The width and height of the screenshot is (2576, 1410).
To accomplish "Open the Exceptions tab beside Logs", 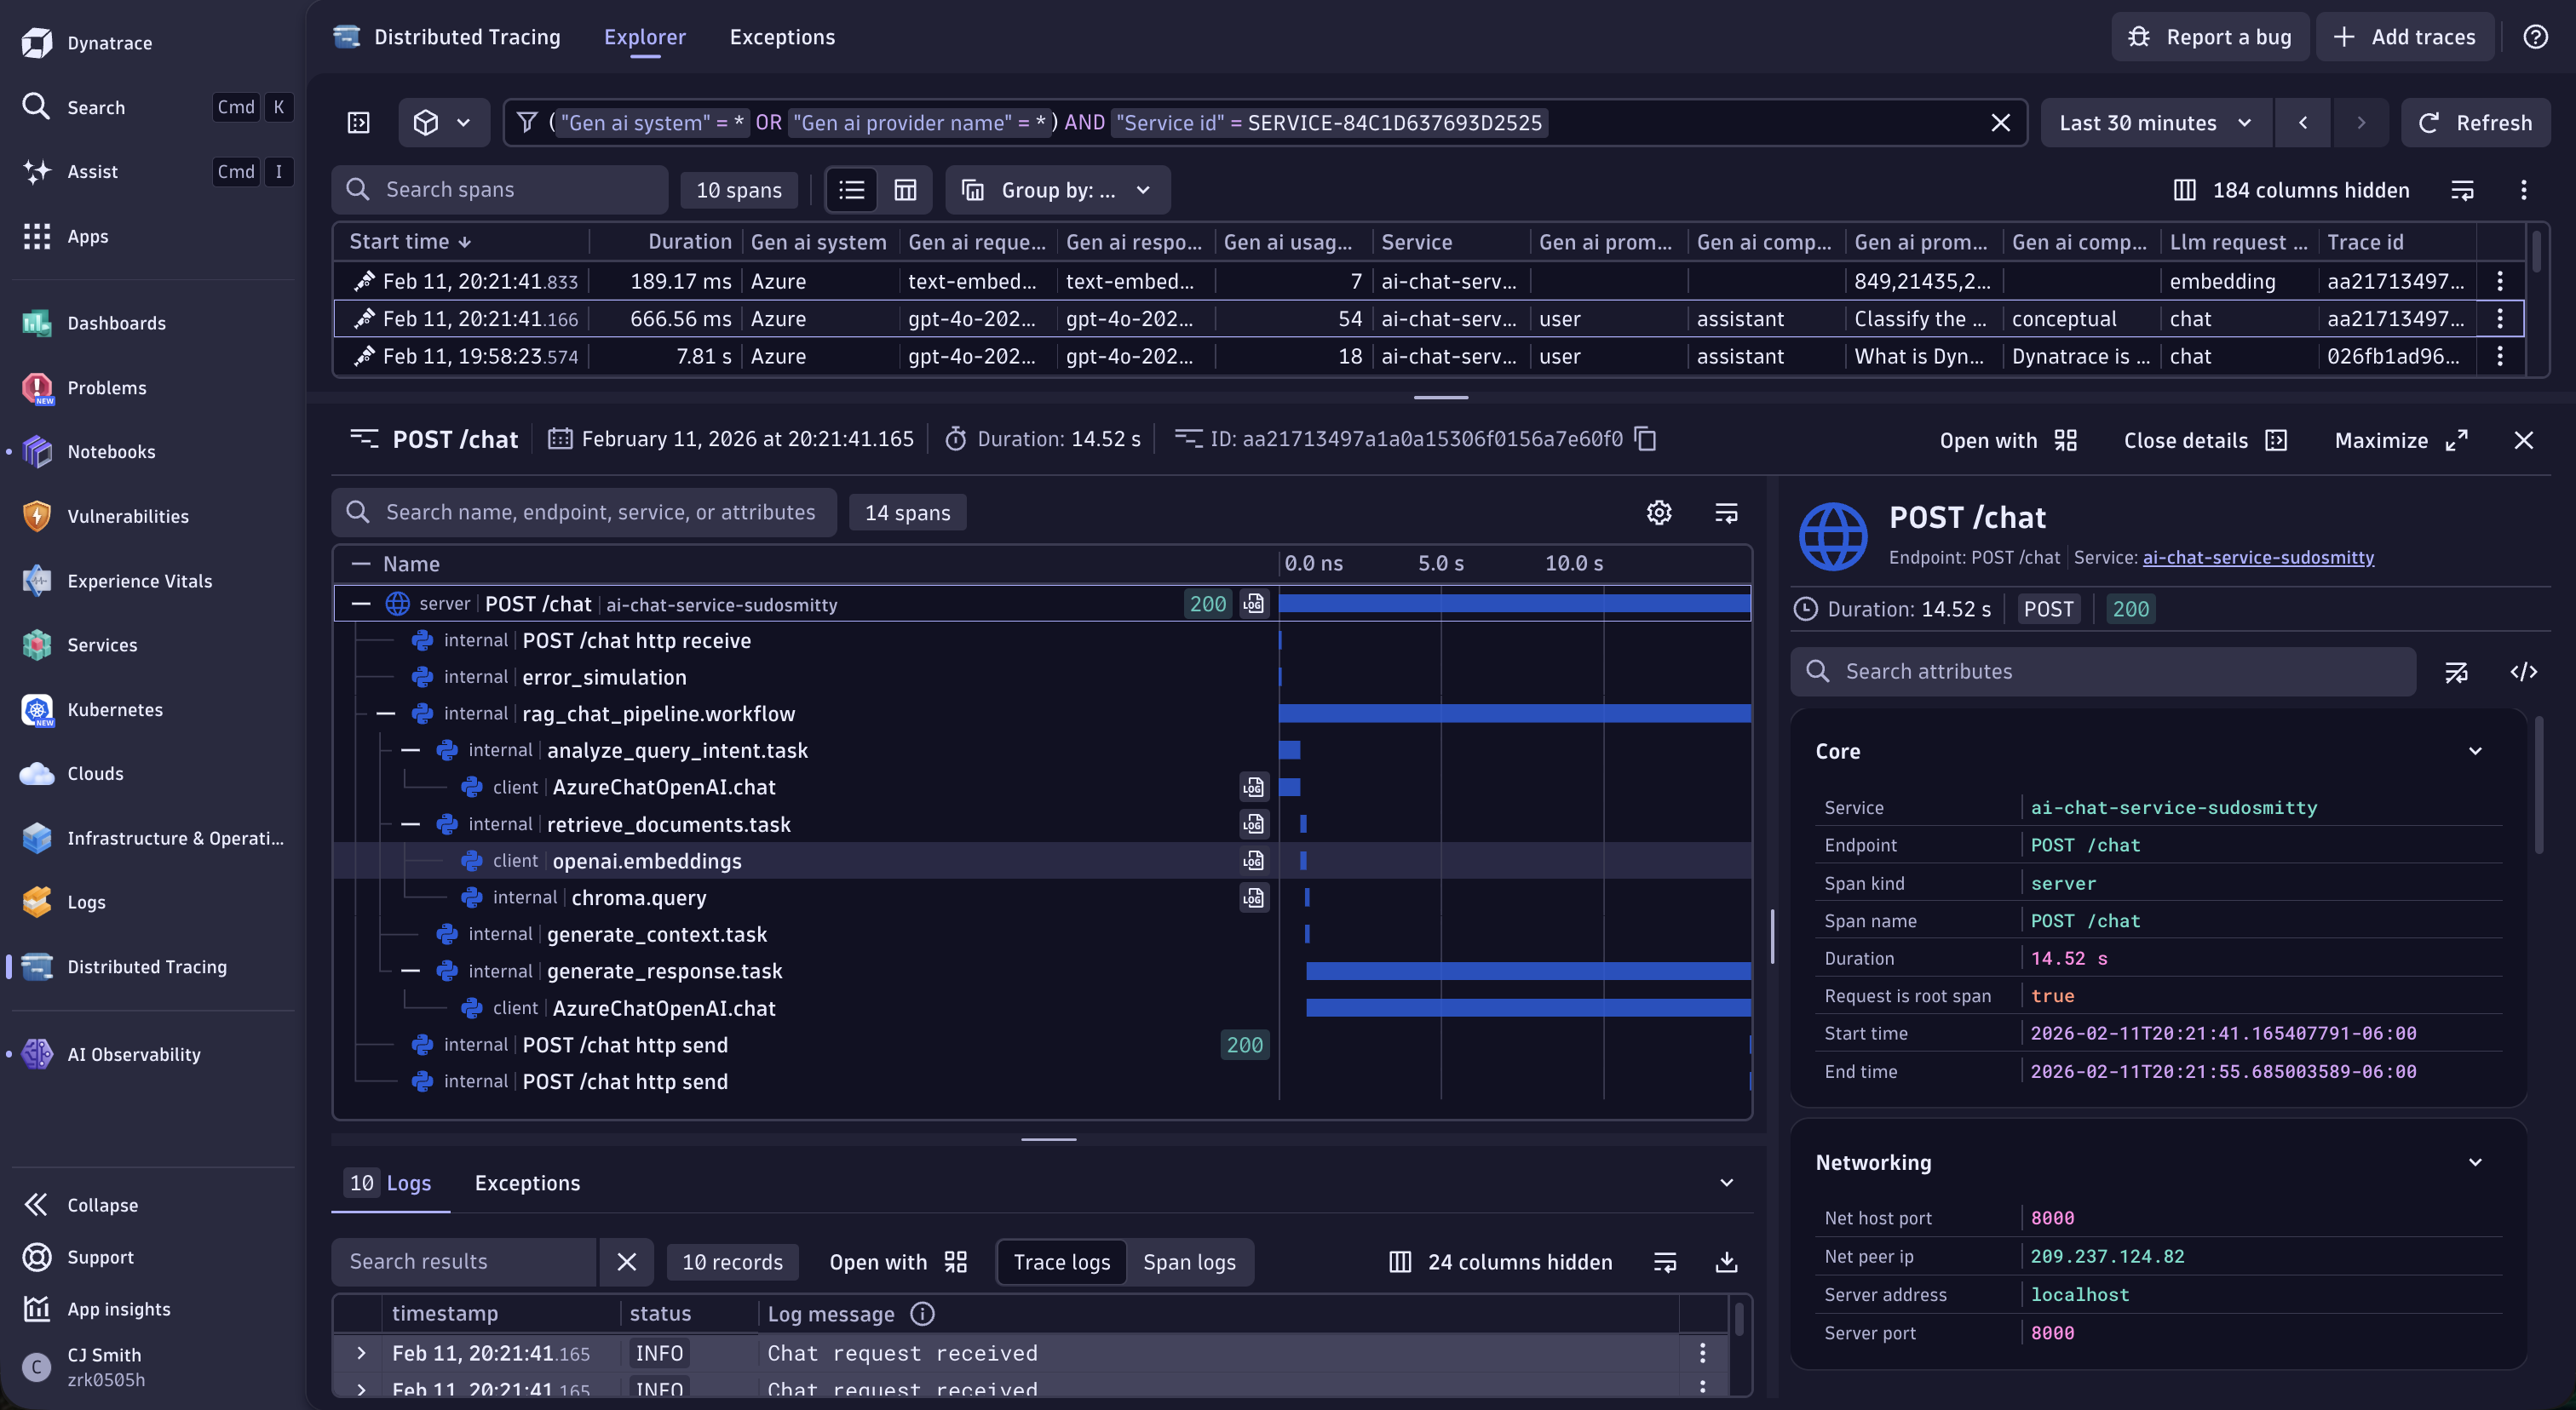I will (x=527, y=1184).
